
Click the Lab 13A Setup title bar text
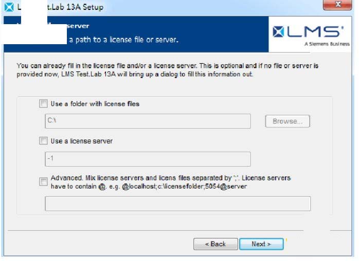[x=75, y=7]
